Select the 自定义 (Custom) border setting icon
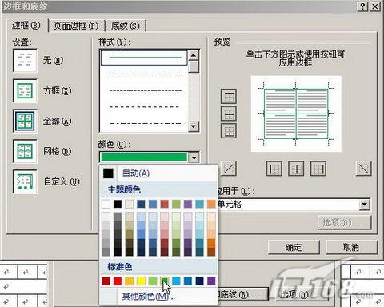Viewport: 384px width, 307px height. click(x=25, y=181)
